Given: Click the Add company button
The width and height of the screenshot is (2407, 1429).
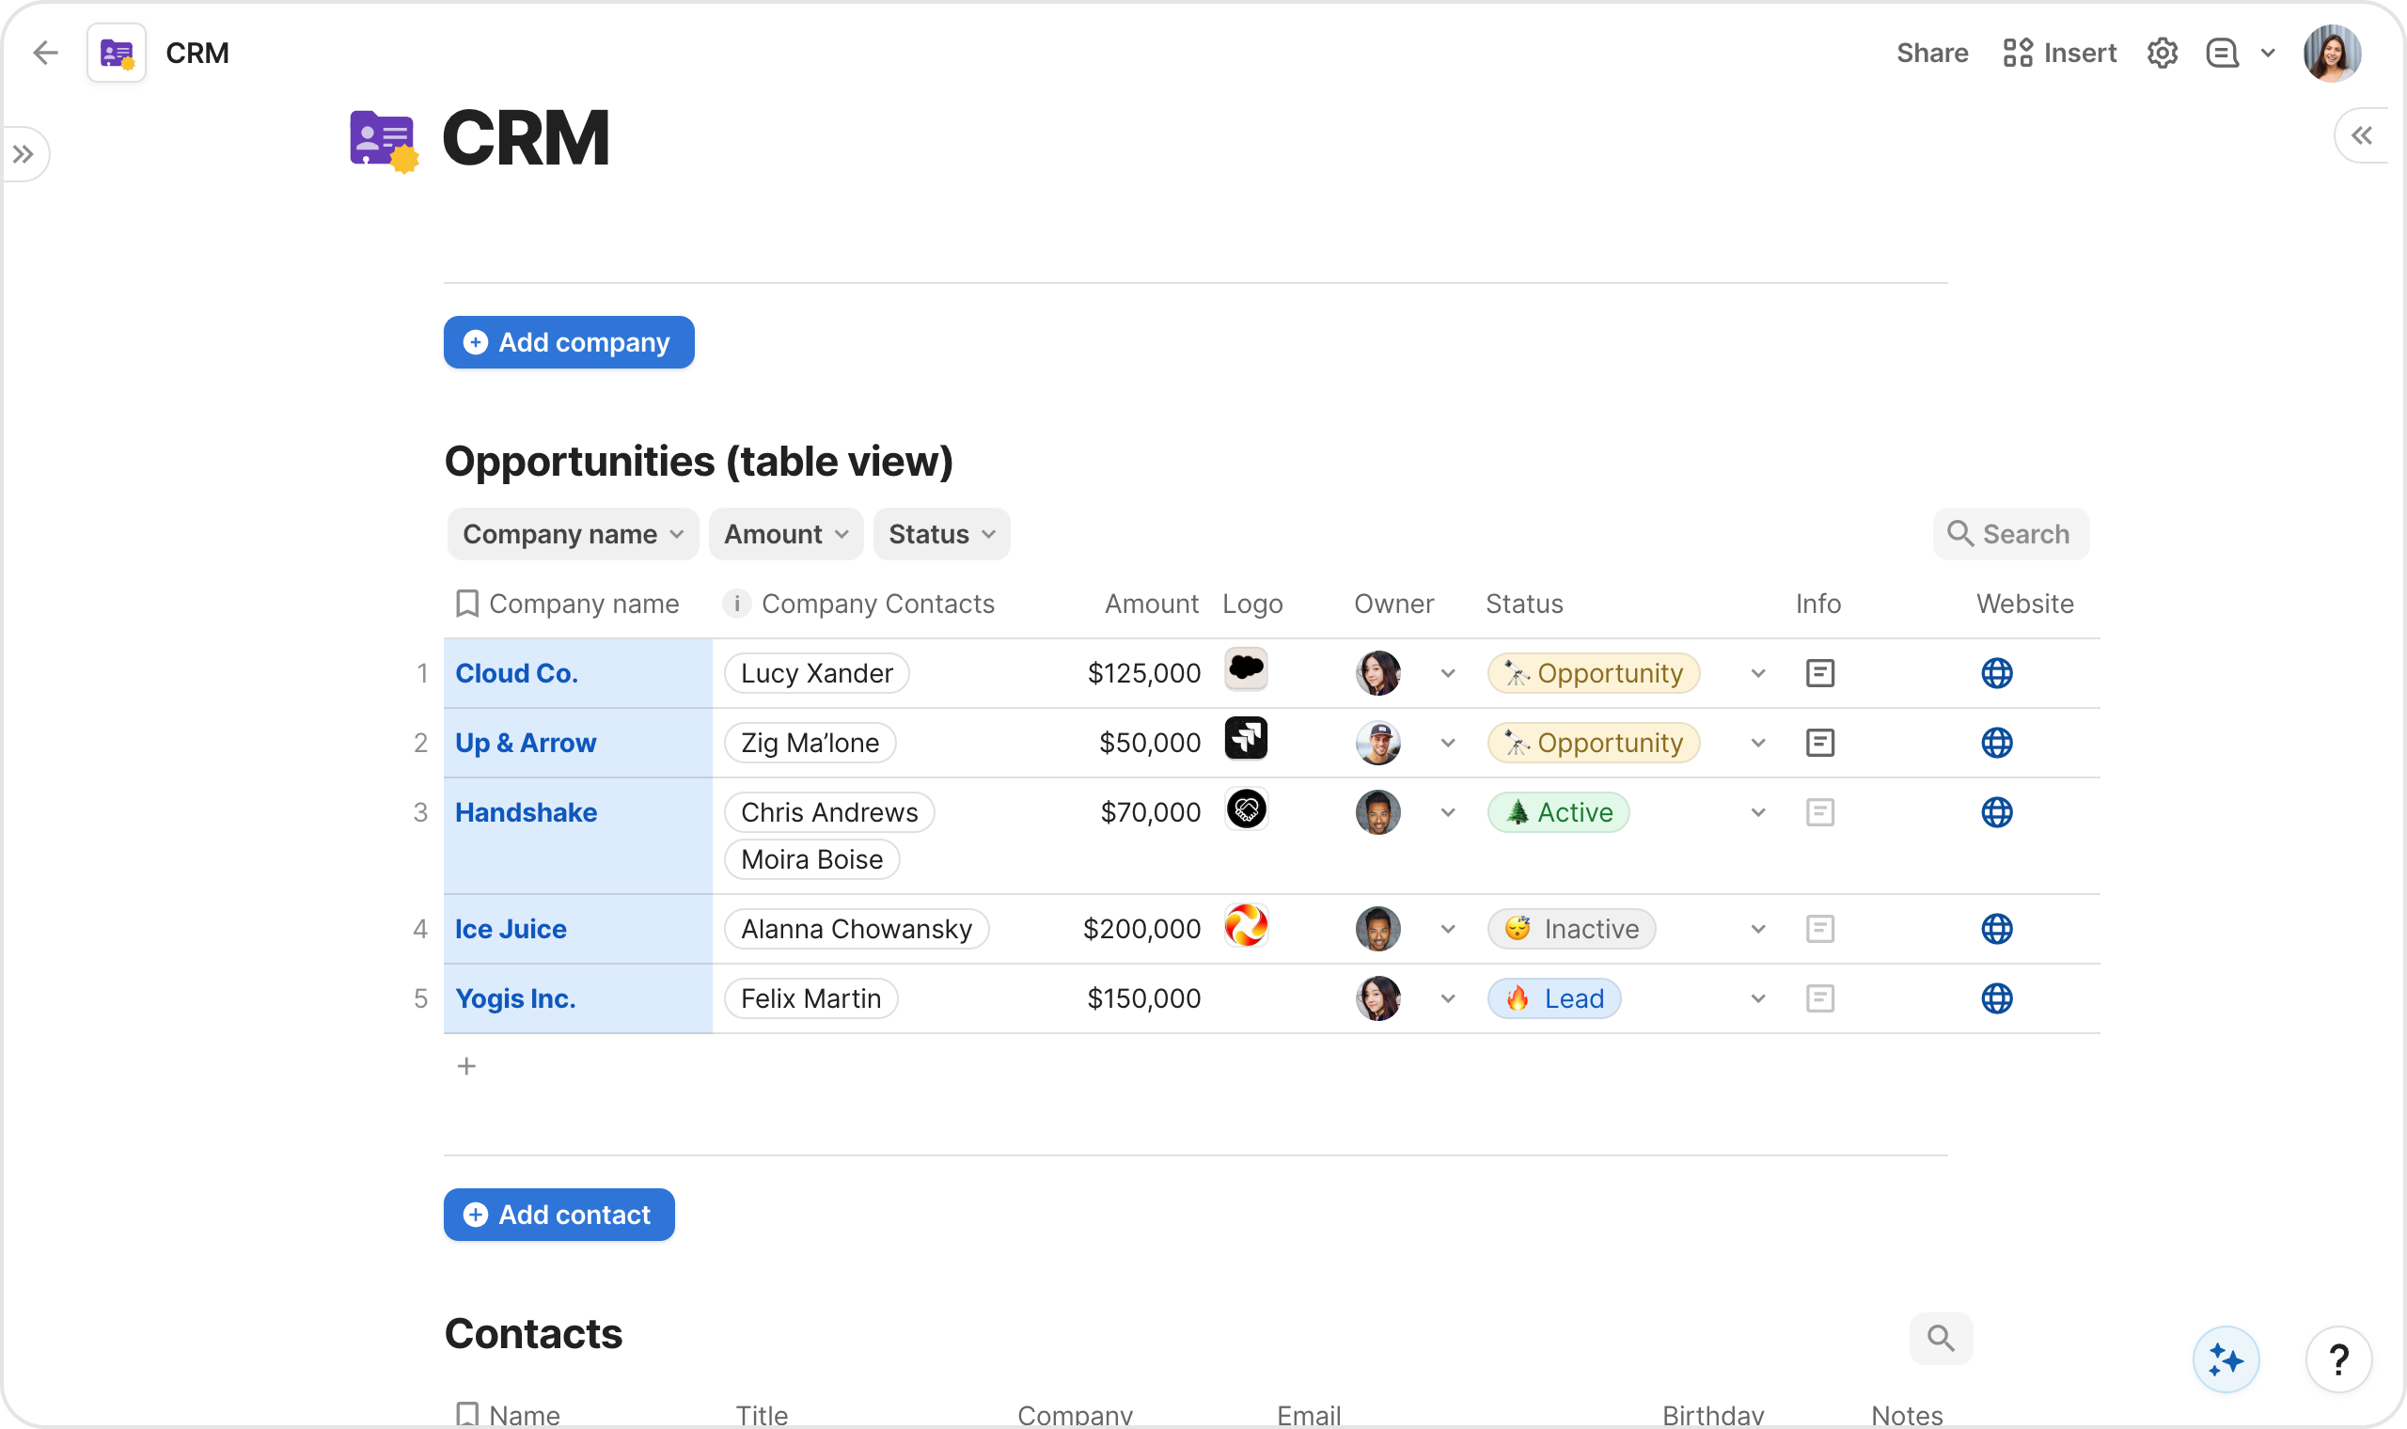Looking at the screenshot, I should click(568, 343).
